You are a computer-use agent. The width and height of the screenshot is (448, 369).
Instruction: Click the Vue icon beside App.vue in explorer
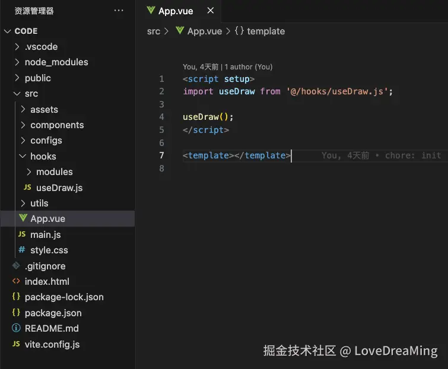click(x=23, y=218)
